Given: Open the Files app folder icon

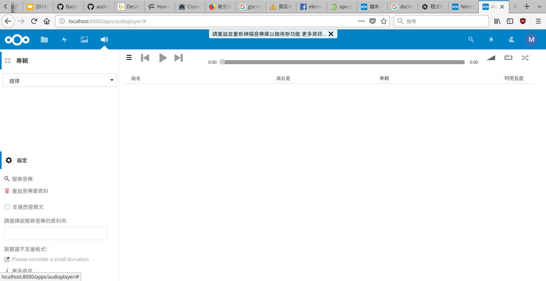Looking at the screenshot, I should pyautogui.click(x=44, y=39).
